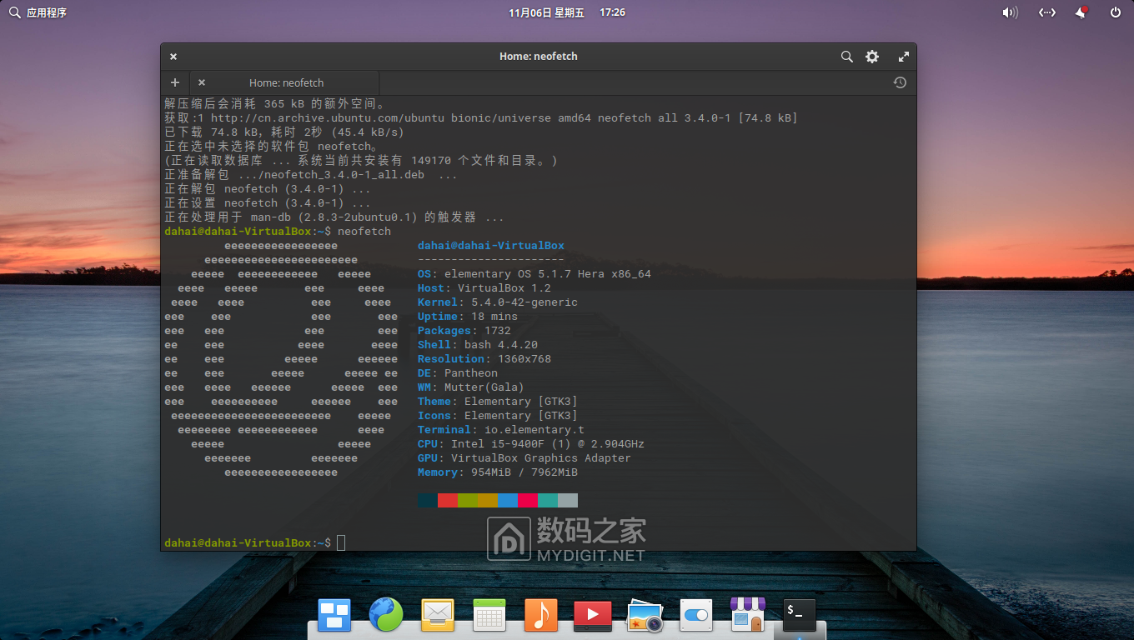Open the notifications bell indicator

coord(1081,12)
